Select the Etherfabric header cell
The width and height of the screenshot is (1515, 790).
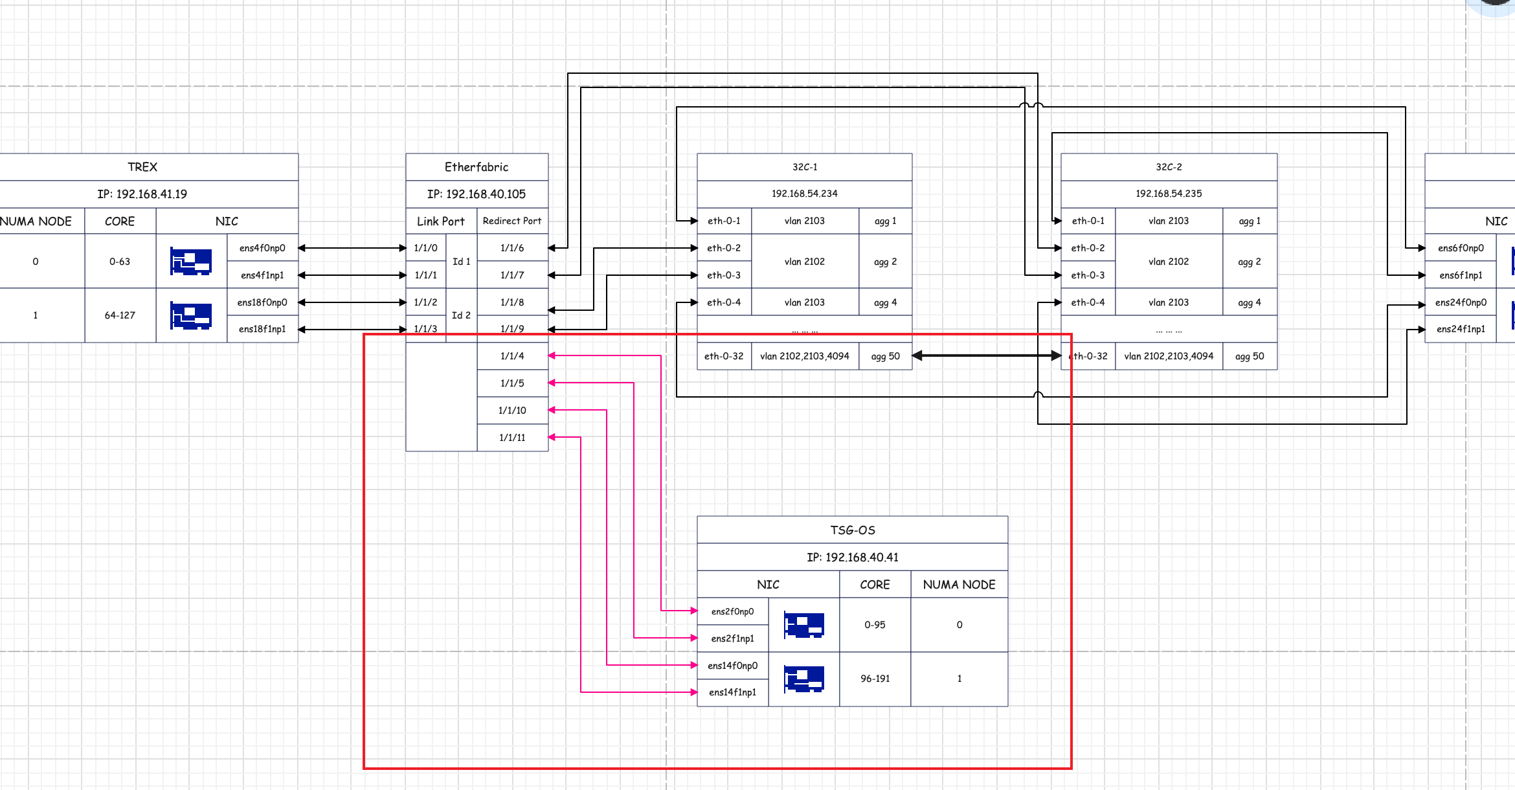[x=477, y=167]
